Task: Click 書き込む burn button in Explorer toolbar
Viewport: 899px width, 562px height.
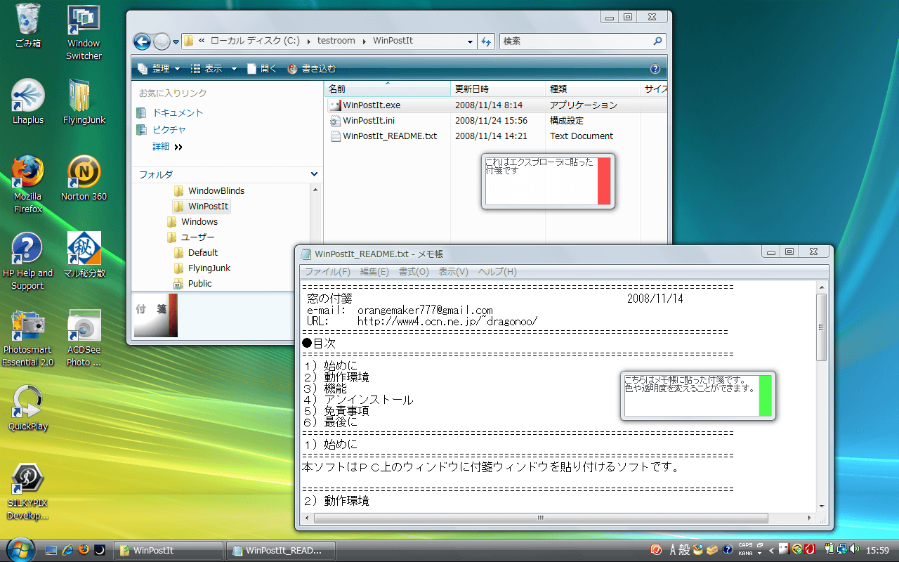Action: point(312,69)
